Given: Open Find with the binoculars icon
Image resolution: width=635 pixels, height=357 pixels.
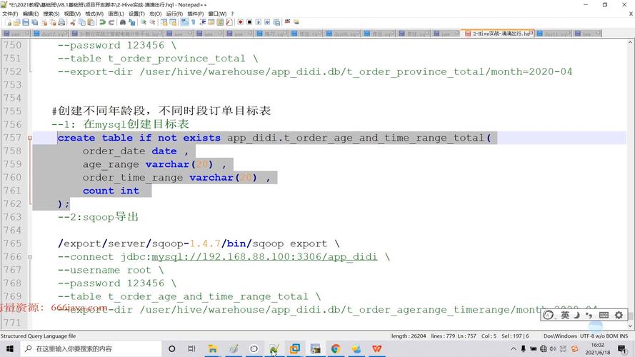Looking at the screenshot, I should coord(123,22).
